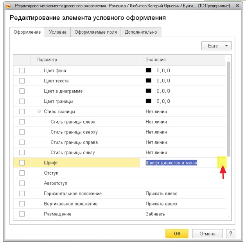Pick the black swatch for Цвет фона
Screen dimensions: 246x246
point(148,70)
